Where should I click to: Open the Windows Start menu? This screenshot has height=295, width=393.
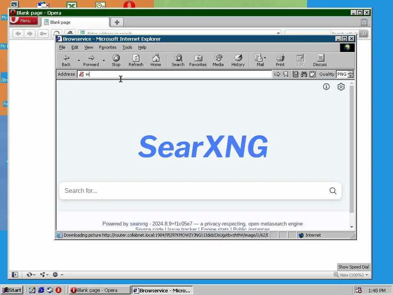coord(12,290)
